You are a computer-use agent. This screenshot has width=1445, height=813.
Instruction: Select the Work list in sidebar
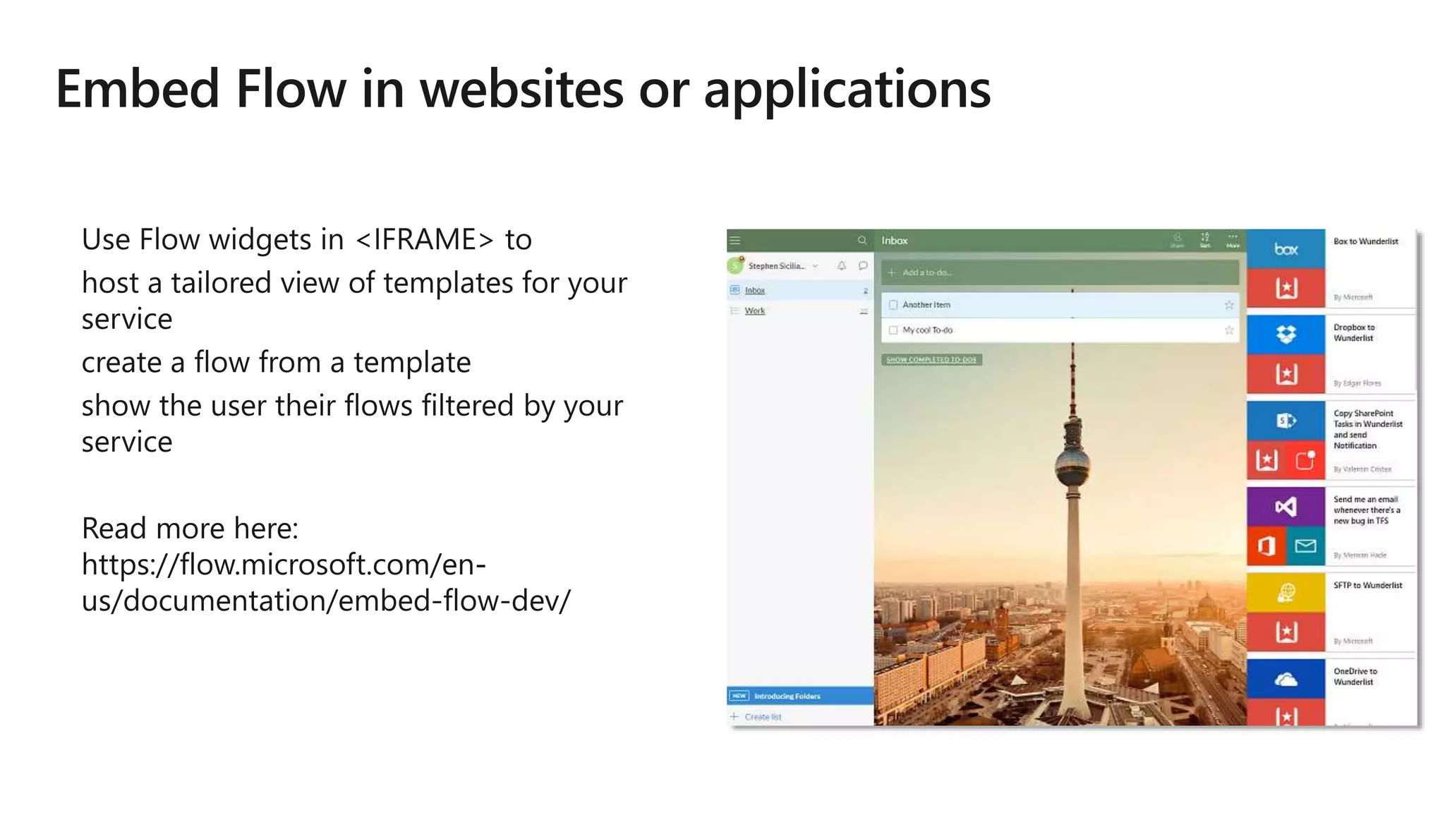[x=755, y=311]
